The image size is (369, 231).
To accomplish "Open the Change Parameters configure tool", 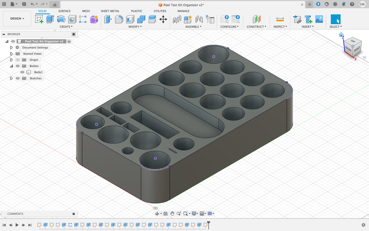I will (x=225, y=19).
